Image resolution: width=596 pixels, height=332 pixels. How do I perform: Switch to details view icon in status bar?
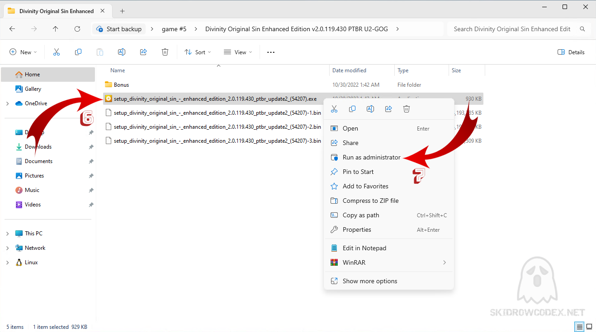tap(579, 327)
